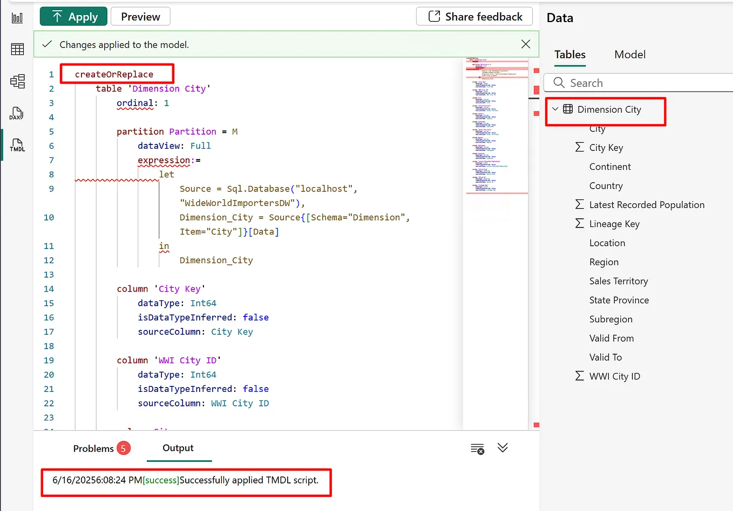Select the TMDL view icon
733x511 pixels.
tap(17, 146)
